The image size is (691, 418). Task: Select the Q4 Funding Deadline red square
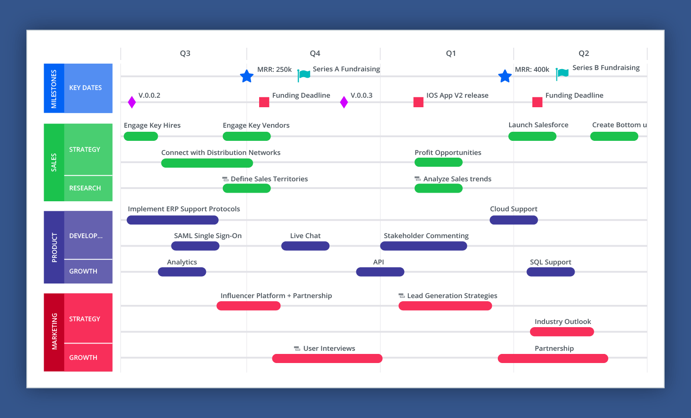tap(264, 102)
